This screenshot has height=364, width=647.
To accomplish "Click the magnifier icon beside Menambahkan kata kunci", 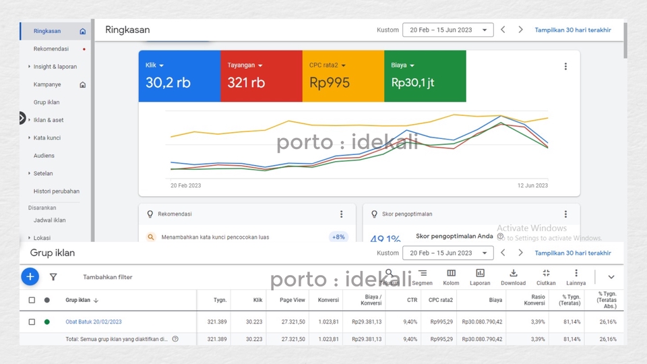I will (151, 237).
